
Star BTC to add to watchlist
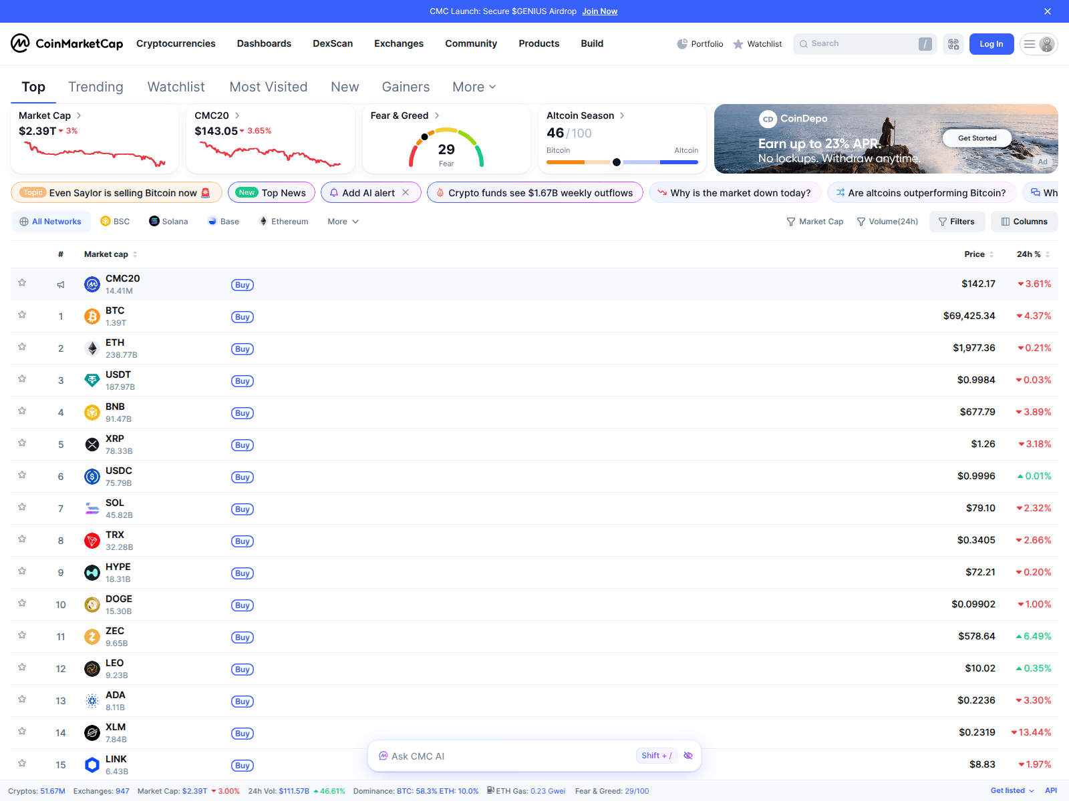(x=22, y=314)
